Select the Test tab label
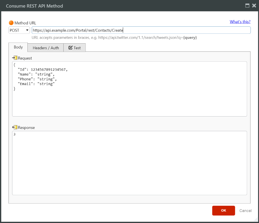This screenshot has height=223, width=259. [77, 48]
